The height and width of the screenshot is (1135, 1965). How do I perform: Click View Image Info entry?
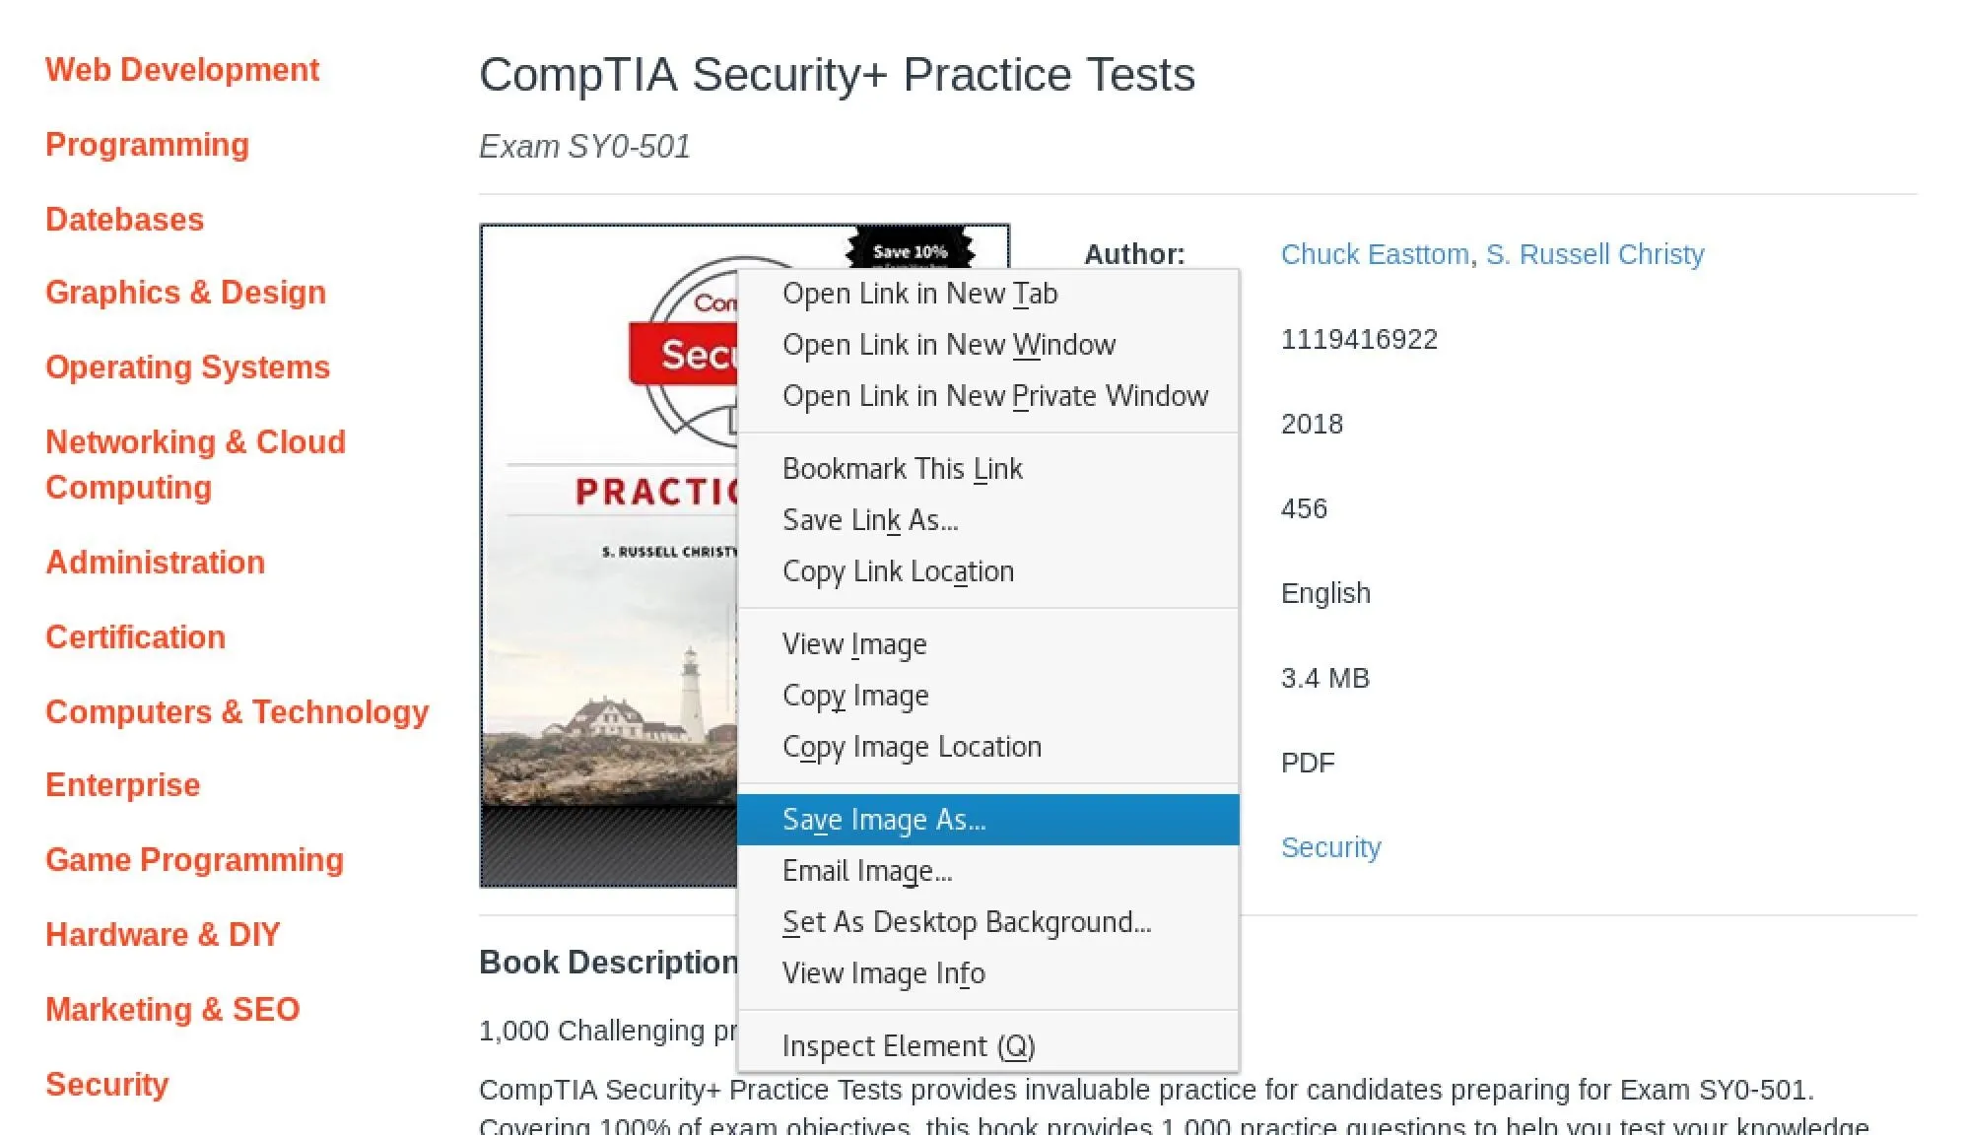pyautogui.click(x=987, y=973)
